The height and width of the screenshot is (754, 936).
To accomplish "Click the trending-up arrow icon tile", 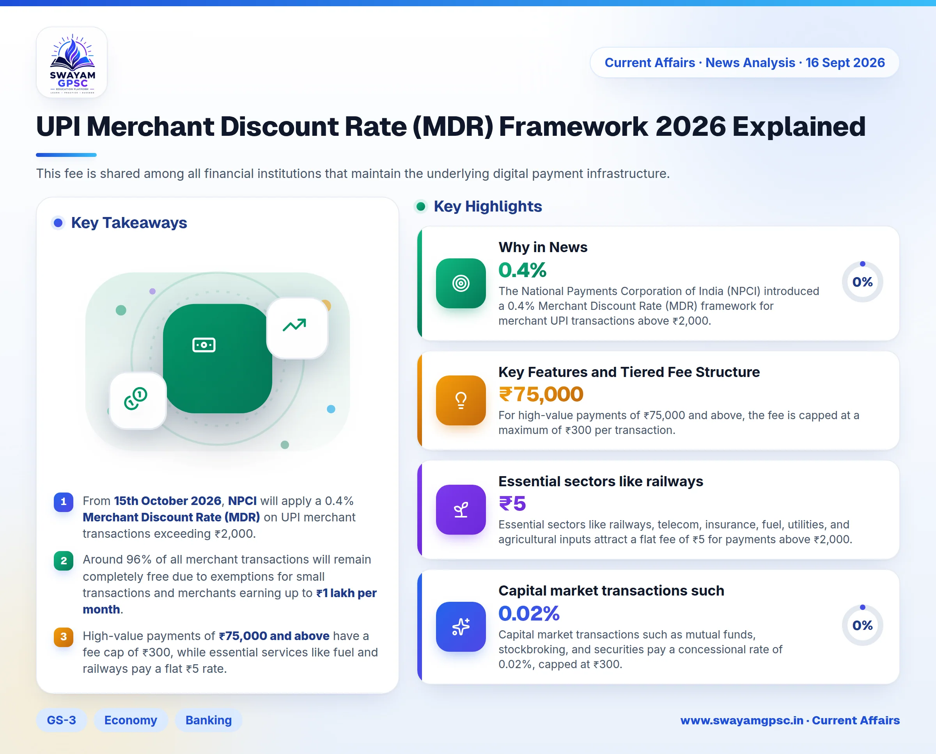I will coord(297,328).
